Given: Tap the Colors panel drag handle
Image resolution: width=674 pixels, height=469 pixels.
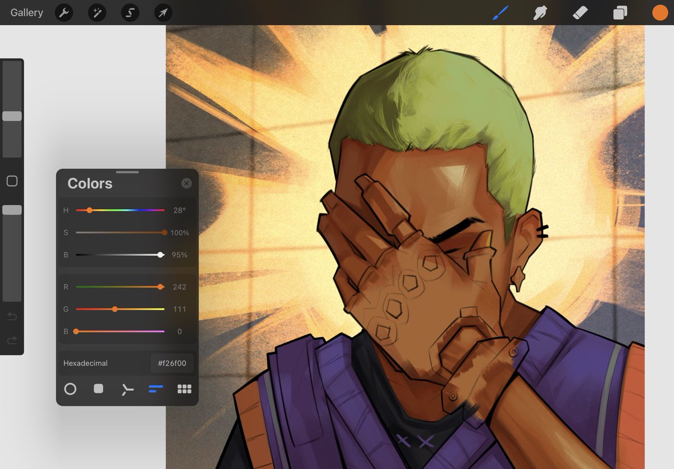Looking at the screenshot, I should point(127,172).
